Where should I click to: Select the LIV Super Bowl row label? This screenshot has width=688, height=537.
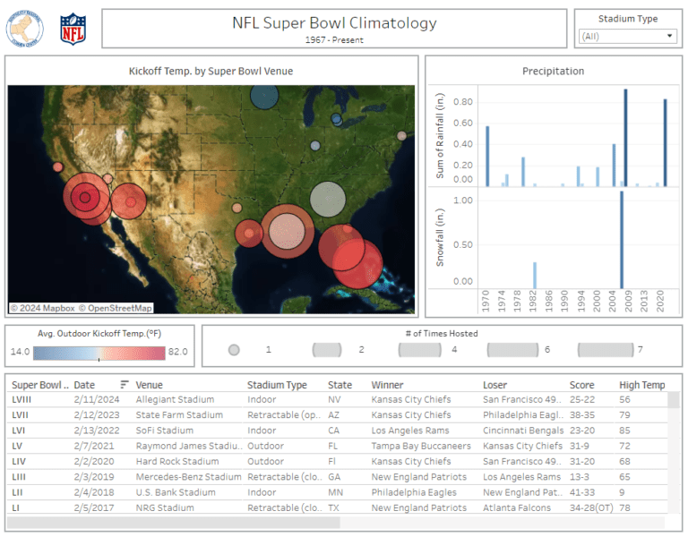(x=19, y=461)
